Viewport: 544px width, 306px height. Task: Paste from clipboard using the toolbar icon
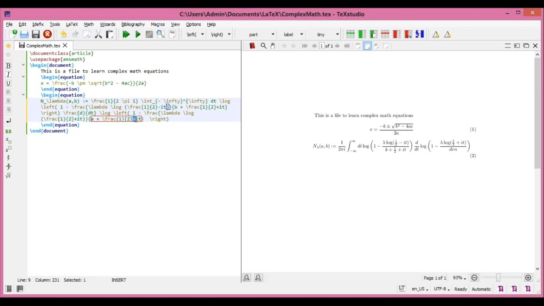110,34
